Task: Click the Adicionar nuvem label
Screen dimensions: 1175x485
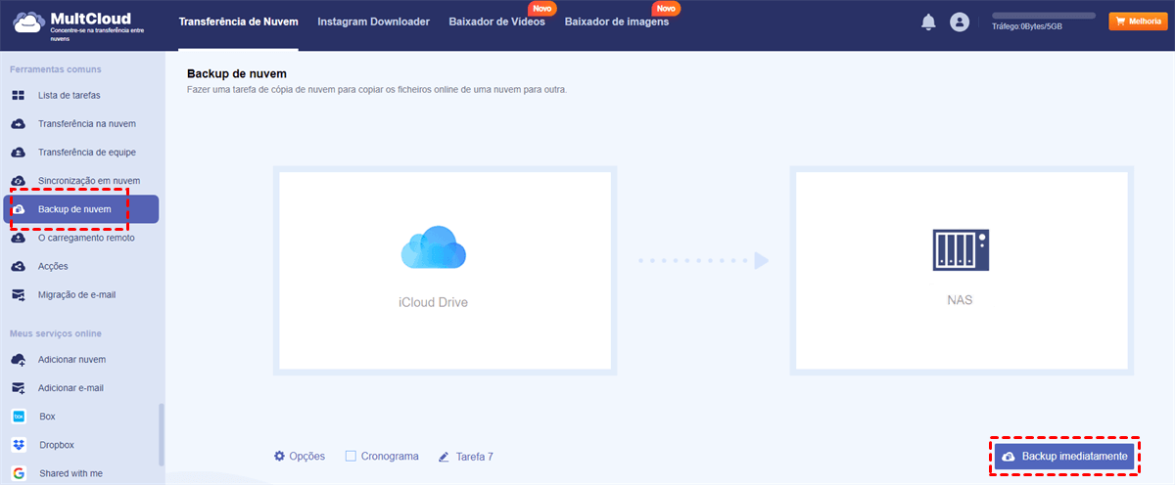Action: (71, 359)
